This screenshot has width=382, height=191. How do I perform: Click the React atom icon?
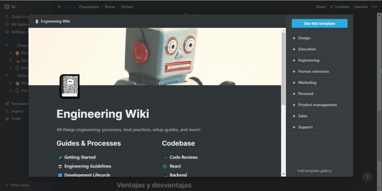165,166
